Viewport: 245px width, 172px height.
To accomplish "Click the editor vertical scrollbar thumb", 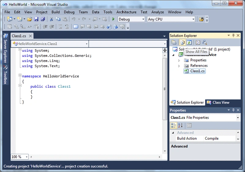I will pos(165,89).
